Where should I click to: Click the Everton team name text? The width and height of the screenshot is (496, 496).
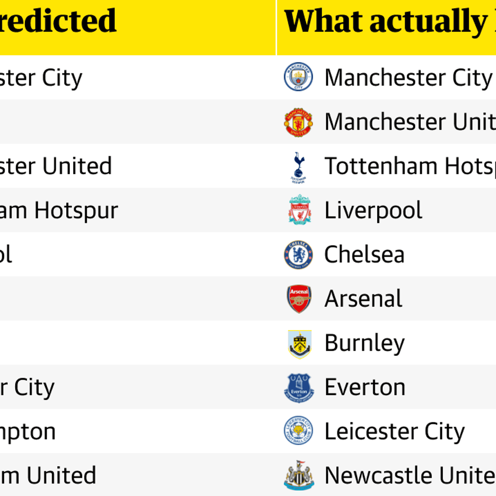[365, 388]
